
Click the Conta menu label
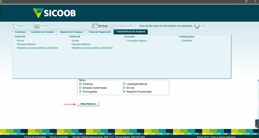point(44,26)
